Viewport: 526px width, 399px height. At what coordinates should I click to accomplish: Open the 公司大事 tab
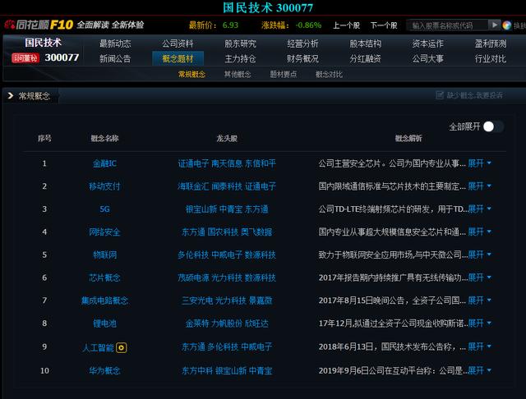[427, 58]
